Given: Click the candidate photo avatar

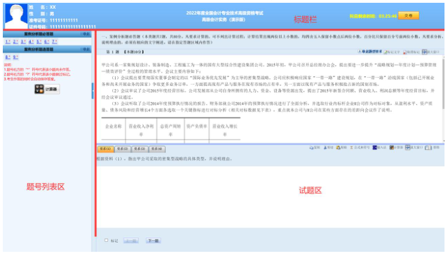Looking at the screenshot, I should [x=16, y=16].
